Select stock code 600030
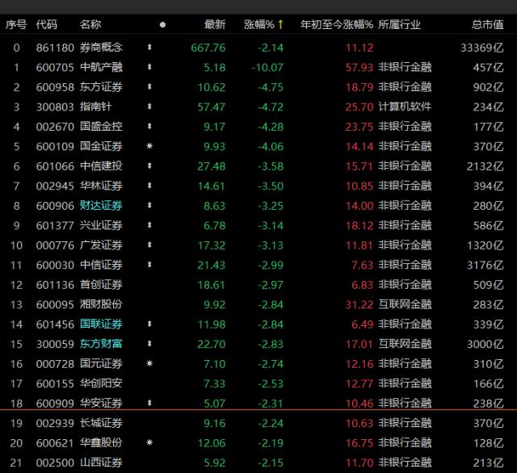The image size is (517, 473). point(55,266)
